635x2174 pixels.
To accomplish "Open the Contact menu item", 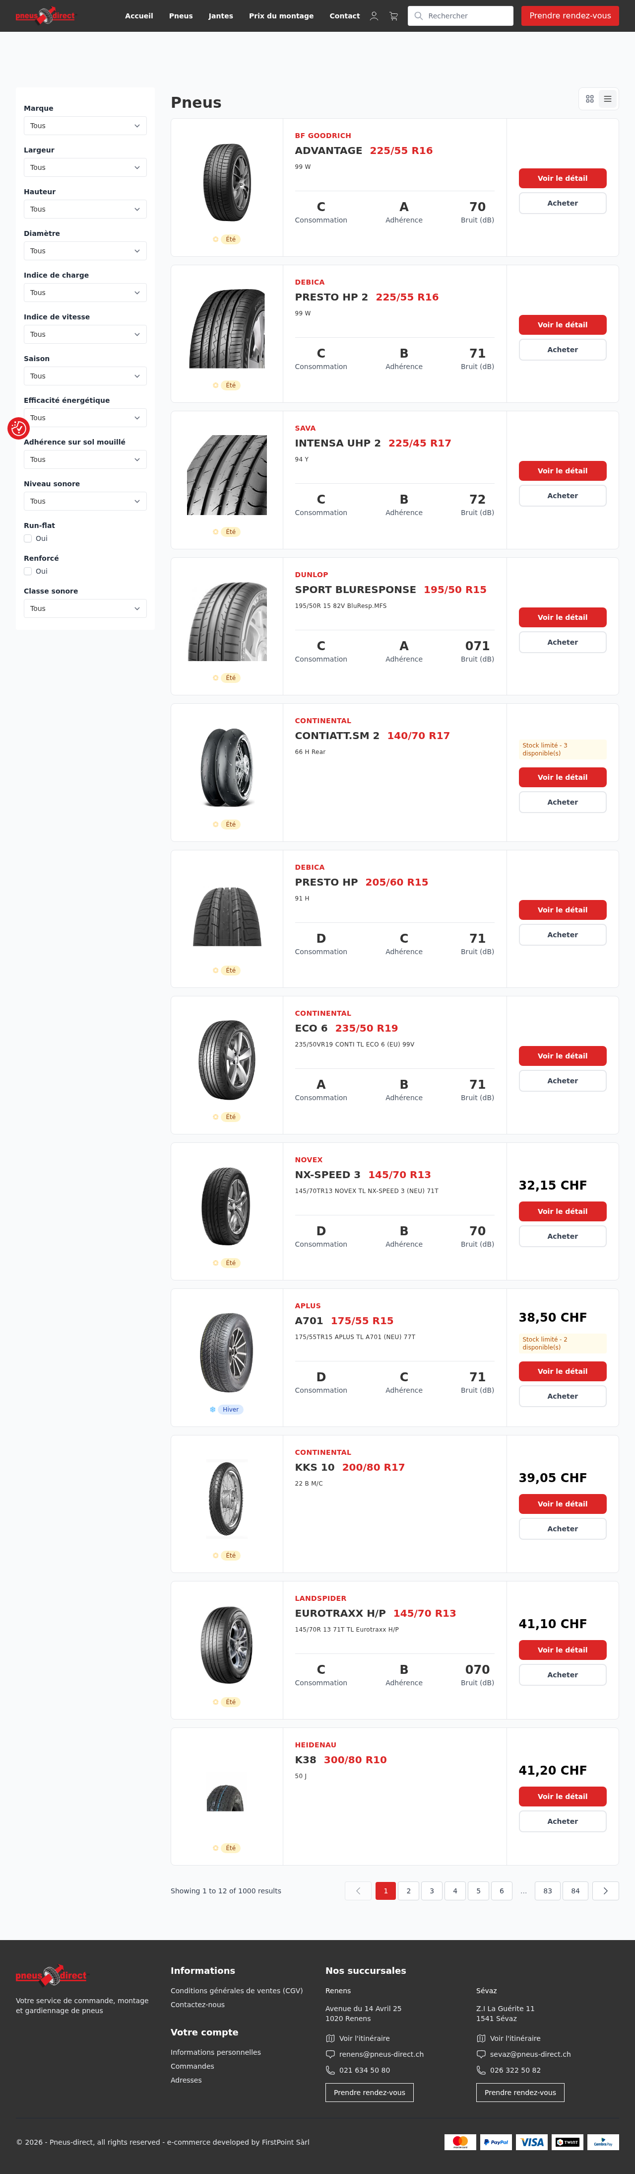I will 344,15.
